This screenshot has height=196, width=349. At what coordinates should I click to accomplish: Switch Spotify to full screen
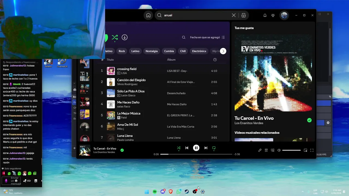pos(312,150)
